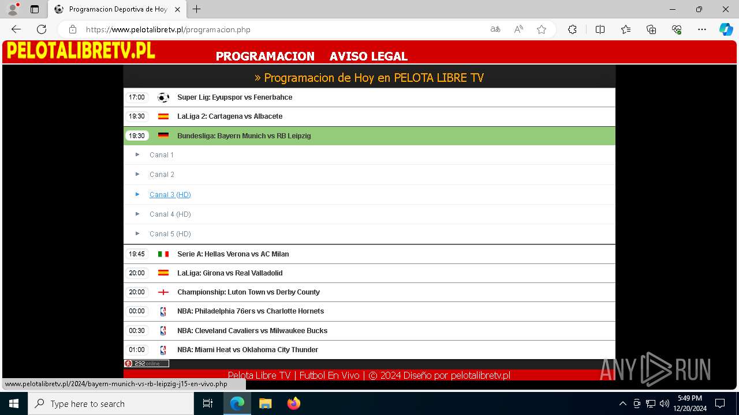Click the 19:45 time badge
The image size is (739, 415).
[x=137, y=254]
